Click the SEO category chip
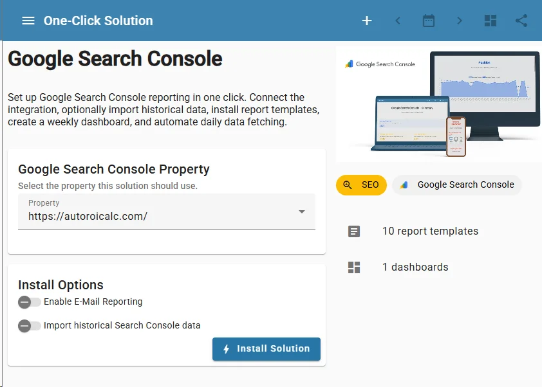This screenshot has height=387, width=542. click(361, 185)
